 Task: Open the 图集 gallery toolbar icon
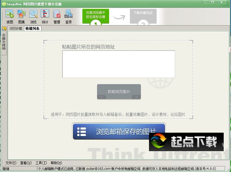point(21,17)
